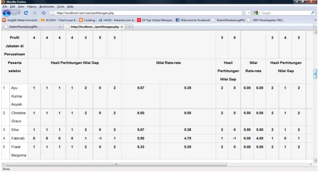Click the Forward navigation arrow
The height and width of the screenshot is (172, 319).
click(14, 13)
